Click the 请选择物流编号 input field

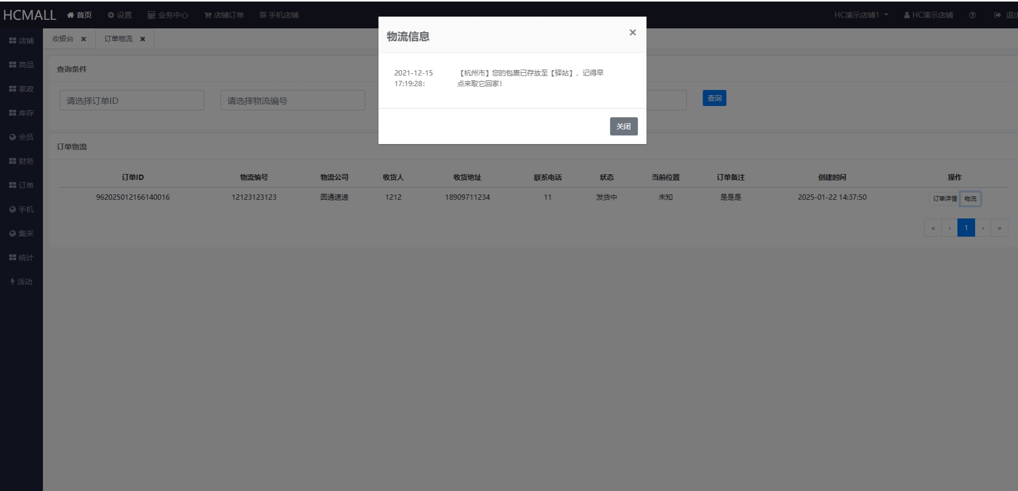pos(293,100)
